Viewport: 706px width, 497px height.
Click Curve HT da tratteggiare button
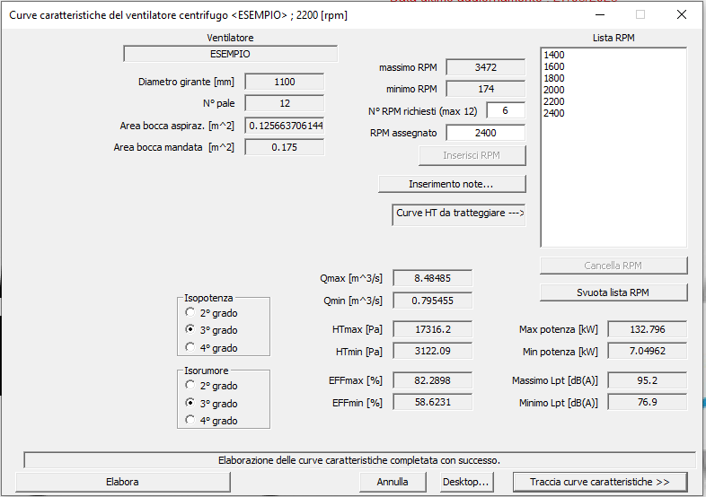pyautogui.click(x=459, y=215)
